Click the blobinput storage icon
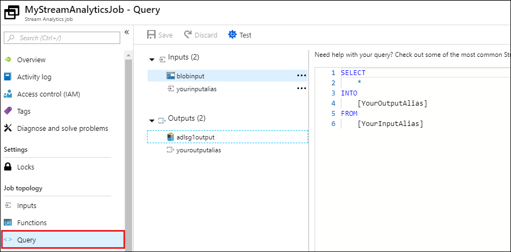511x252 pixels. [x=171, y=76]
